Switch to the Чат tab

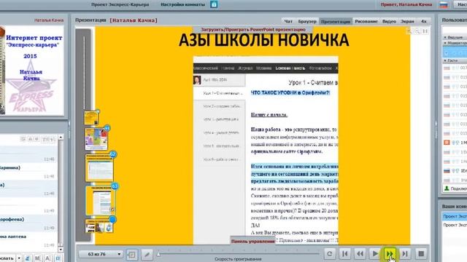coord(288,21)
